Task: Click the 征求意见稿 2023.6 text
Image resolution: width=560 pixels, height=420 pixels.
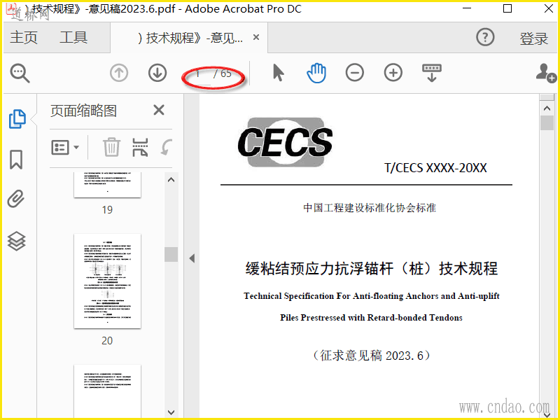Action: pyautogui.click(x=372, y=356)
